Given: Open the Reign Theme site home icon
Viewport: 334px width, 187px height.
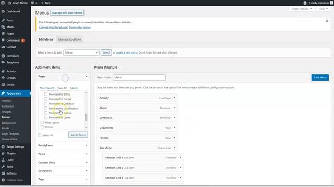Looking at the screenshot, I should (10, 3).
